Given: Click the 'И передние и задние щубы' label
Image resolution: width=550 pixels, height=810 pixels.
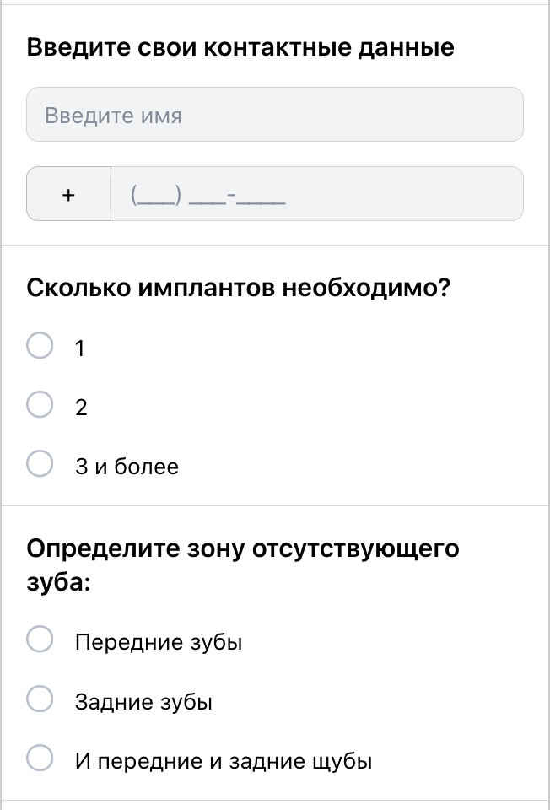Looking at the screenshot, I should tap(224, 761).
